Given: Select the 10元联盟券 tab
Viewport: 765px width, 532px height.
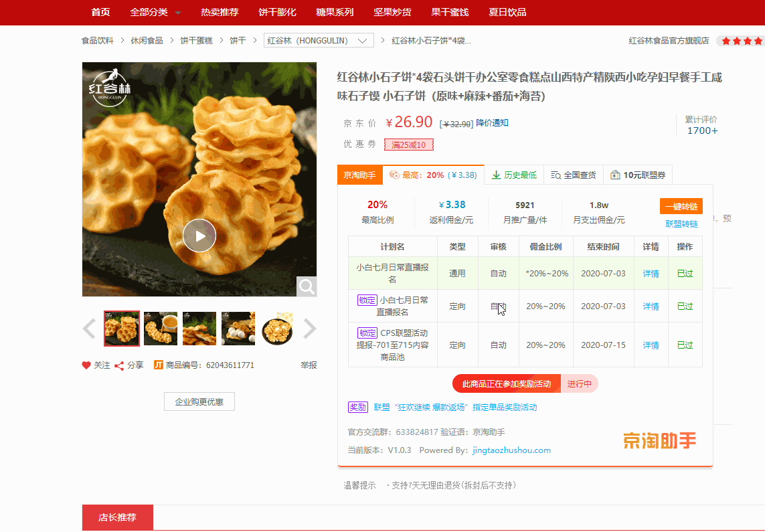Looking at the screenshot, I should 638,175.
